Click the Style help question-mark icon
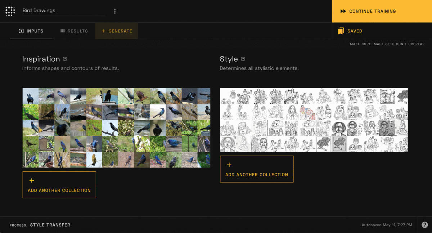The image size is (432, 233). pyautogui.click(x=243, y=58)
